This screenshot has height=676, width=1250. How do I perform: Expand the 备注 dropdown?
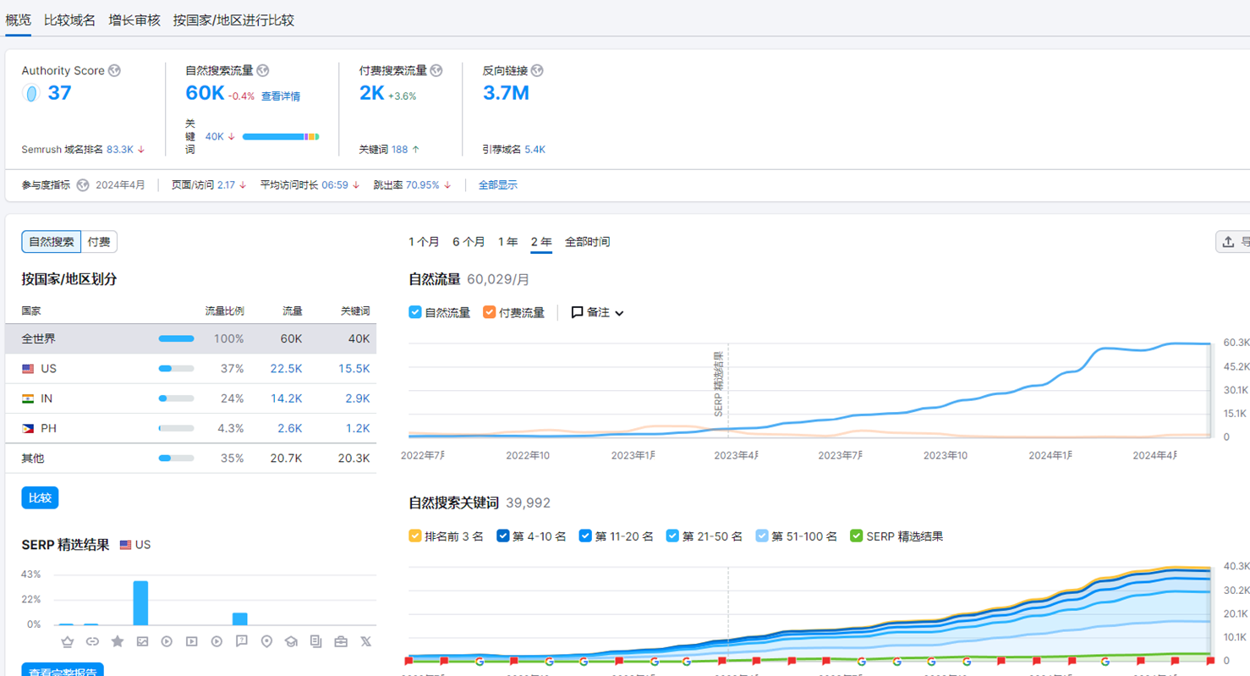point(598,312)
